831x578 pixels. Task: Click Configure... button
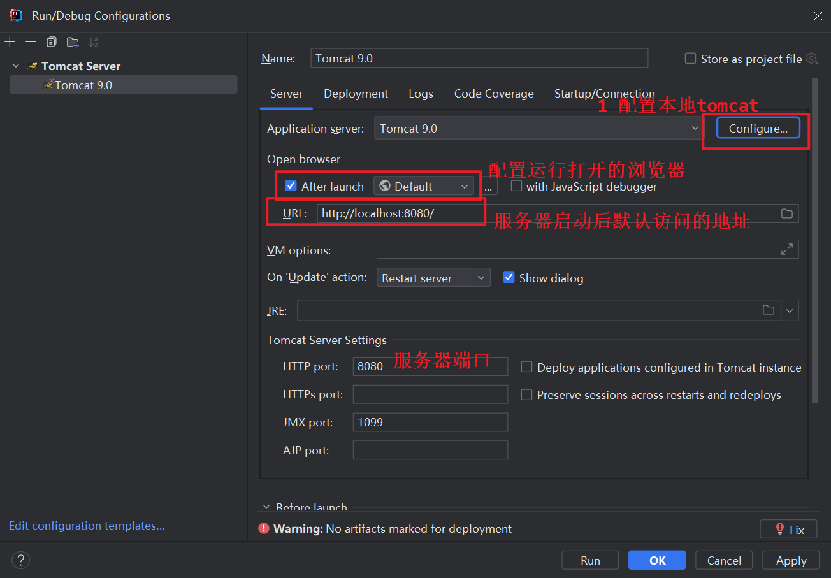758,128
